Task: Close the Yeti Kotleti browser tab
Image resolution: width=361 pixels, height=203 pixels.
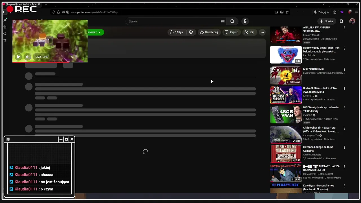Action: [39, 4]
